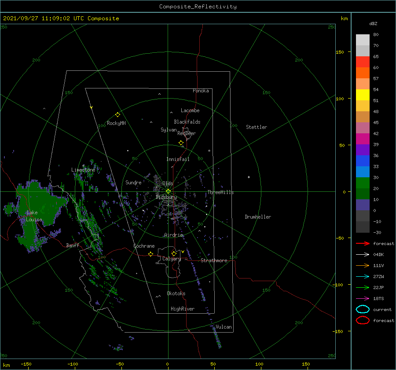The height and width of the screenshot is (370, 396).
Task: Click the Lake Louise label
Action: 34,216
